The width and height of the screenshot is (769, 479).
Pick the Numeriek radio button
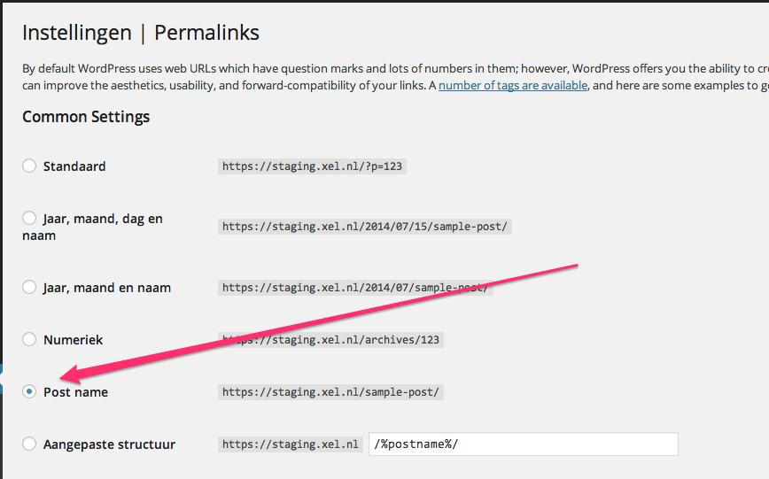pyautogui.click(x=29, y=339)
